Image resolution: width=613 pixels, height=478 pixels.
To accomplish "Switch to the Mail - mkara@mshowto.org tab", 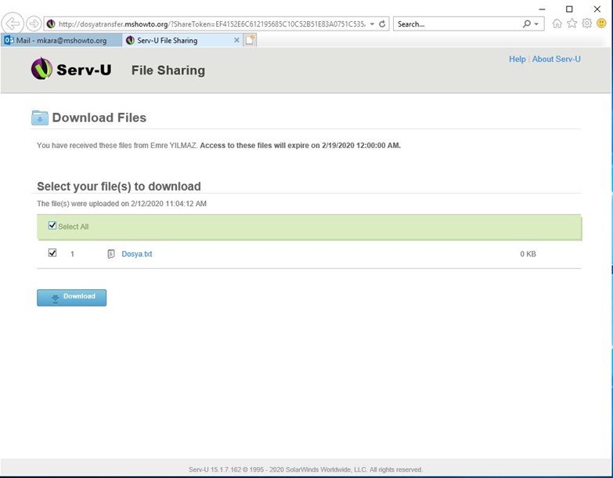I will point(61,40).
